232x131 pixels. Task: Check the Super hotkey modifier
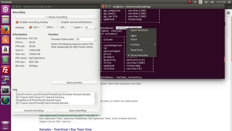[x=71, y=27]
